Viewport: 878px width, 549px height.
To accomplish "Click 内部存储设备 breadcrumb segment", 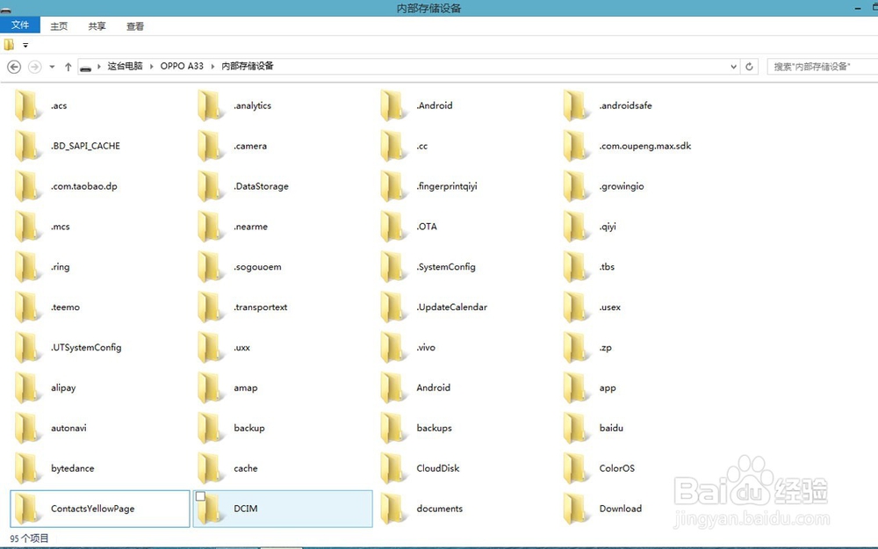I will pos(248,66).
